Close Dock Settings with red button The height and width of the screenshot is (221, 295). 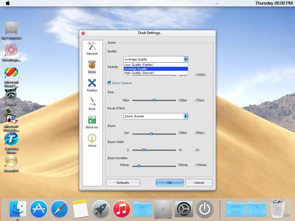[83, 33]
